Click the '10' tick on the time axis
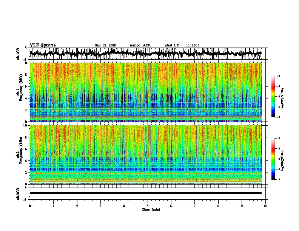Screen dimensions: 299x231 pyautogui.click(x=265, y=206)
